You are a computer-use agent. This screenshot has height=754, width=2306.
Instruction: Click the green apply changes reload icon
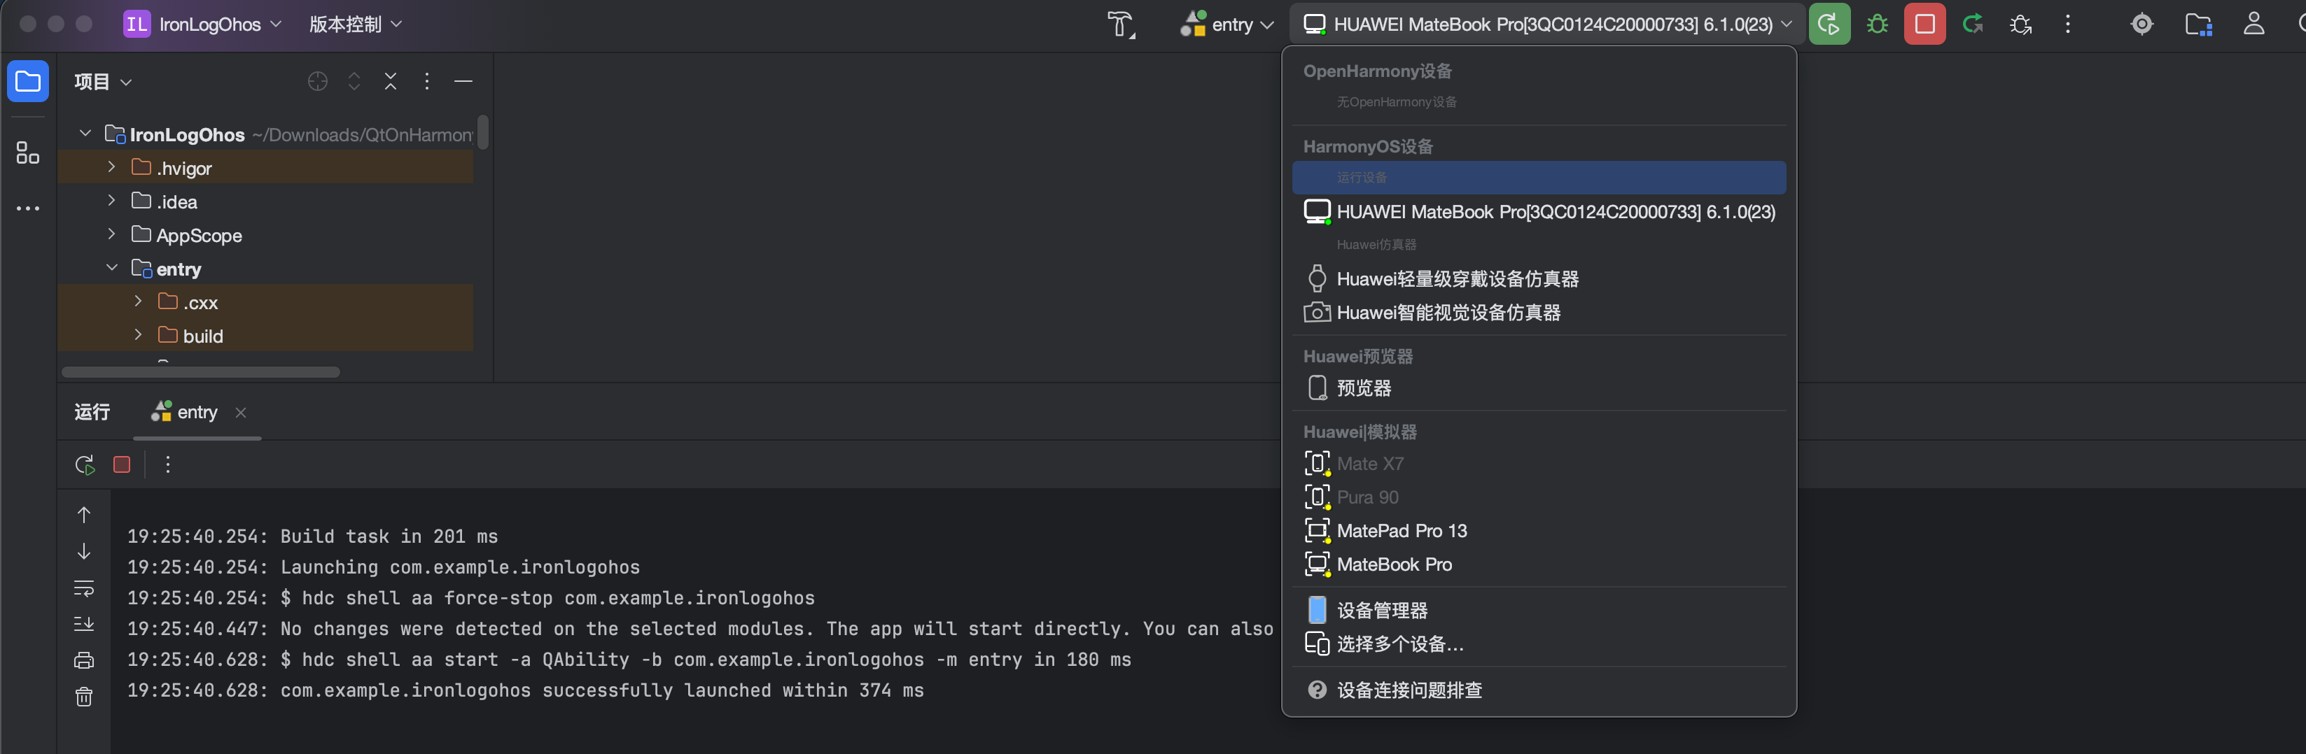[1973, 24]
